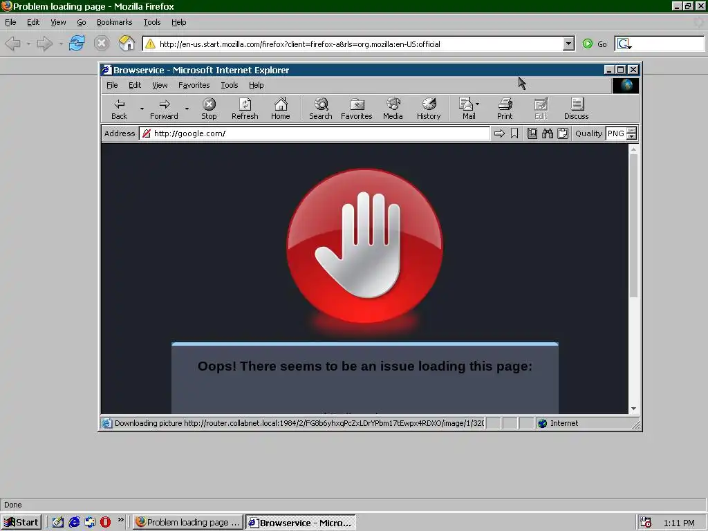
Task: Open the History toolbar button
Action: point(429,109)
